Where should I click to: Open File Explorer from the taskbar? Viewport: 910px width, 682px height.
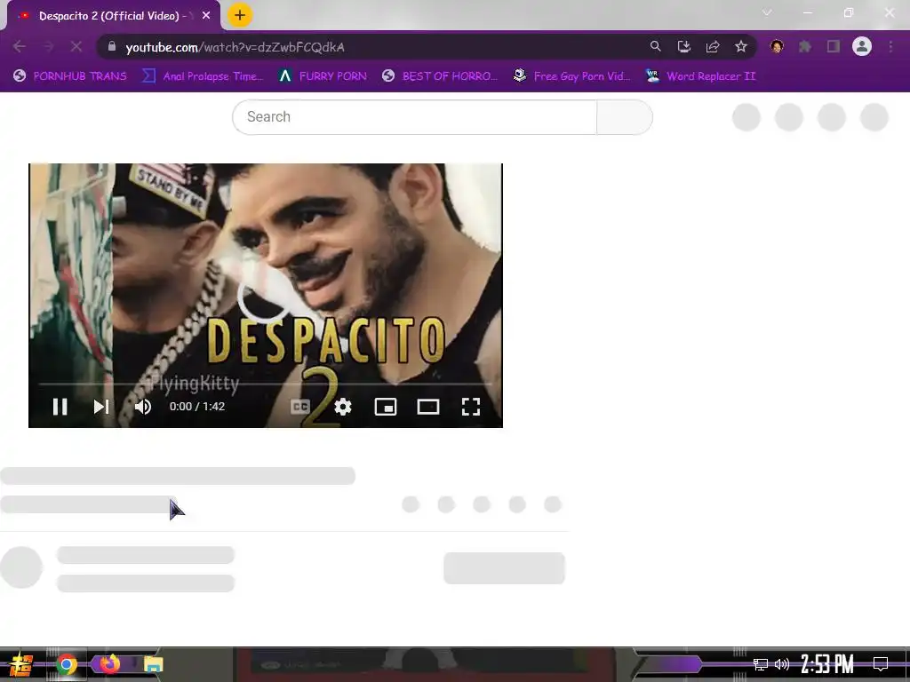(153, 664)
